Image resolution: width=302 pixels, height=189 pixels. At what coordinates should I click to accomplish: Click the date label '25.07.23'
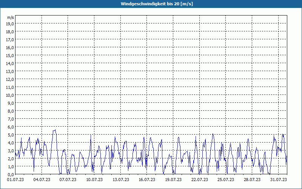226,180
